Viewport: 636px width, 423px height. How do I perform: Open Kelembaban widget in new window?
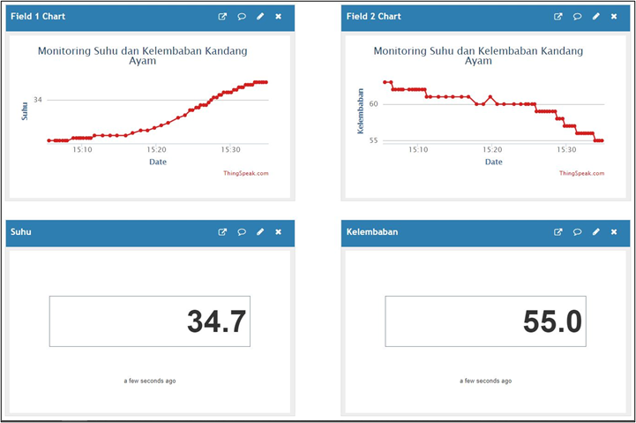tap(558, 232)
